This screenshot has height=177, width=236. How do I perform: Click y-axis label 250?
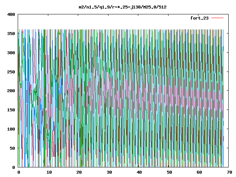(11, 72)
